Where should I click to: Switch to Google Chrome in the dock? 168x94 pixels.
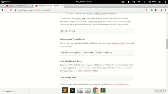pyautogui.click(x=95, y=90)
